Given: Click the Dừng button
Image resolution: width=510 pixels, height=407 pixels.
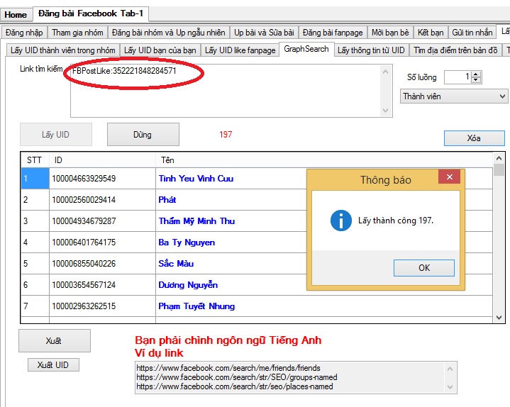Looking at the screenshot, I should tap(143, 135).
